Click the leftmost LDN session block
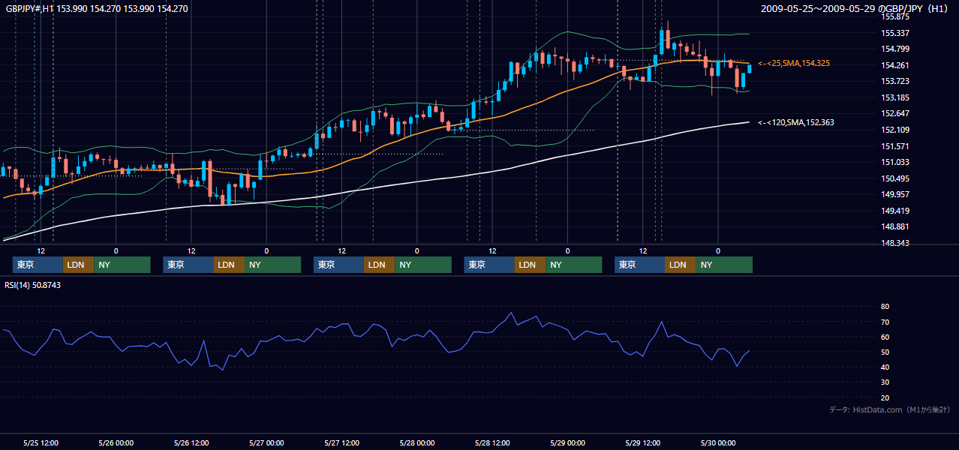Image resolution: width=959 pixels, height=450 pixels. [78, 265]
